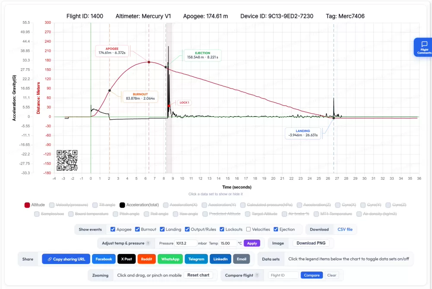Disable the Ejection events checkbox

(276, 229)
